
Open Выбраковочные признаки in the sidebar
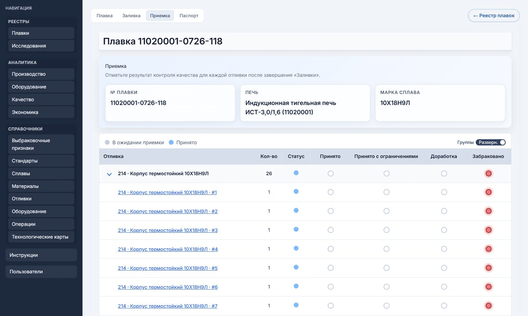[41, 144]
